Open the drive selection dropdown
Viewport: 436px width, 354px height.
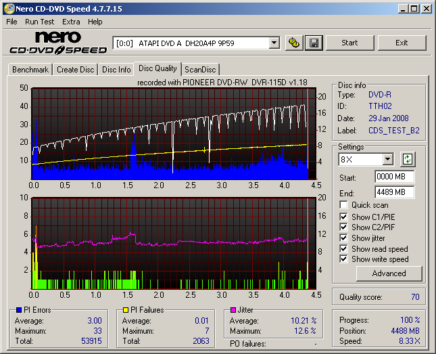[274, 43]
